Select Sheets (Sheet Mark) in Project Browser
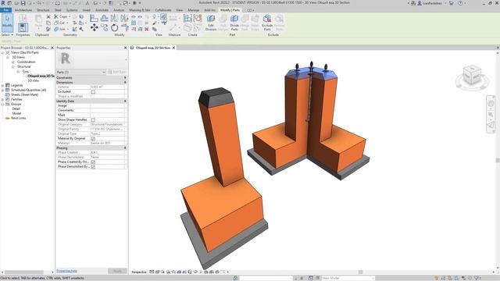 (24, 94)
